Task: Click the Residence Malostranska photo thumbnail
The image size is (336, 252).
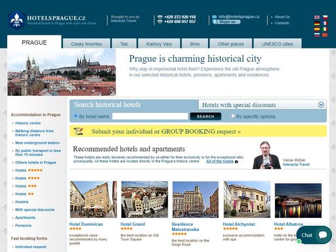Action: click(x=196, y=199)
